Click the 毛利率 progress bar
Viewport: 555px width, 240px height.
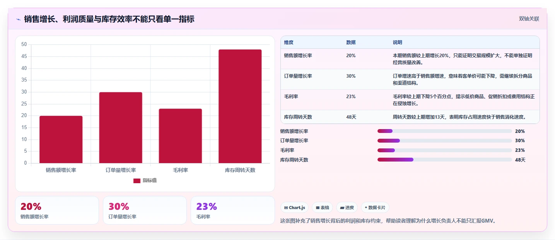click(445, 150)
